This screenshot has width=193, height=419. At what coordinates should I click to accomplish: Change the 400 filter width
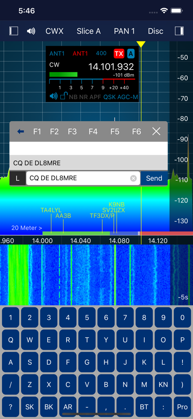(x=101, y=53)
